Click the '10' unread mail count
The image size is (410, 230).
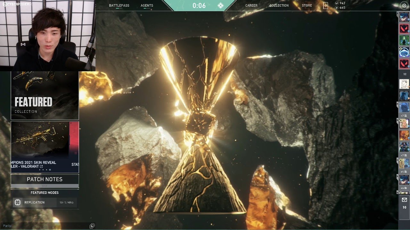[404, 207]
